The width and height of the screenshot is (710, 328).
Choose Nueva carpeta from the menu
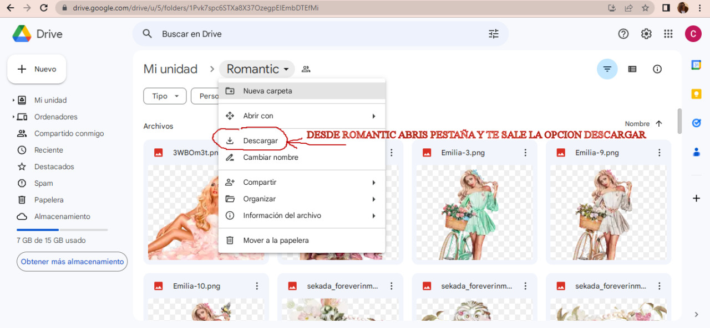[x=302, y=91]
